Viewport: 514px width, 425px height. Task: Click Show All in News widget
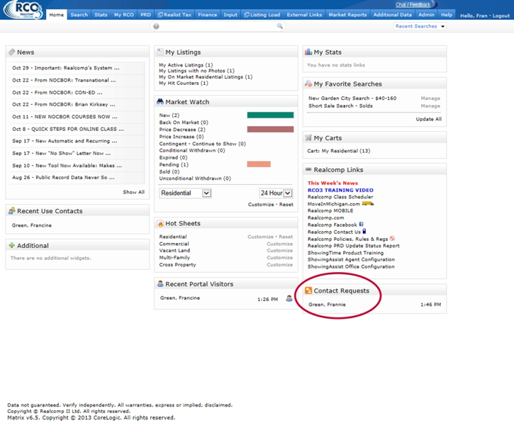(134, 192)
